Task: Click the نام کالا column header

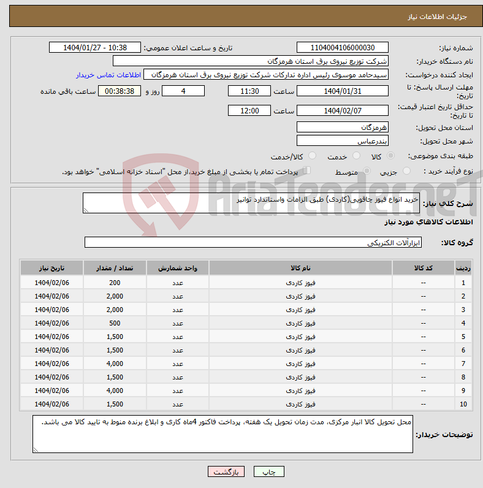Action: [x=300, y=268]
